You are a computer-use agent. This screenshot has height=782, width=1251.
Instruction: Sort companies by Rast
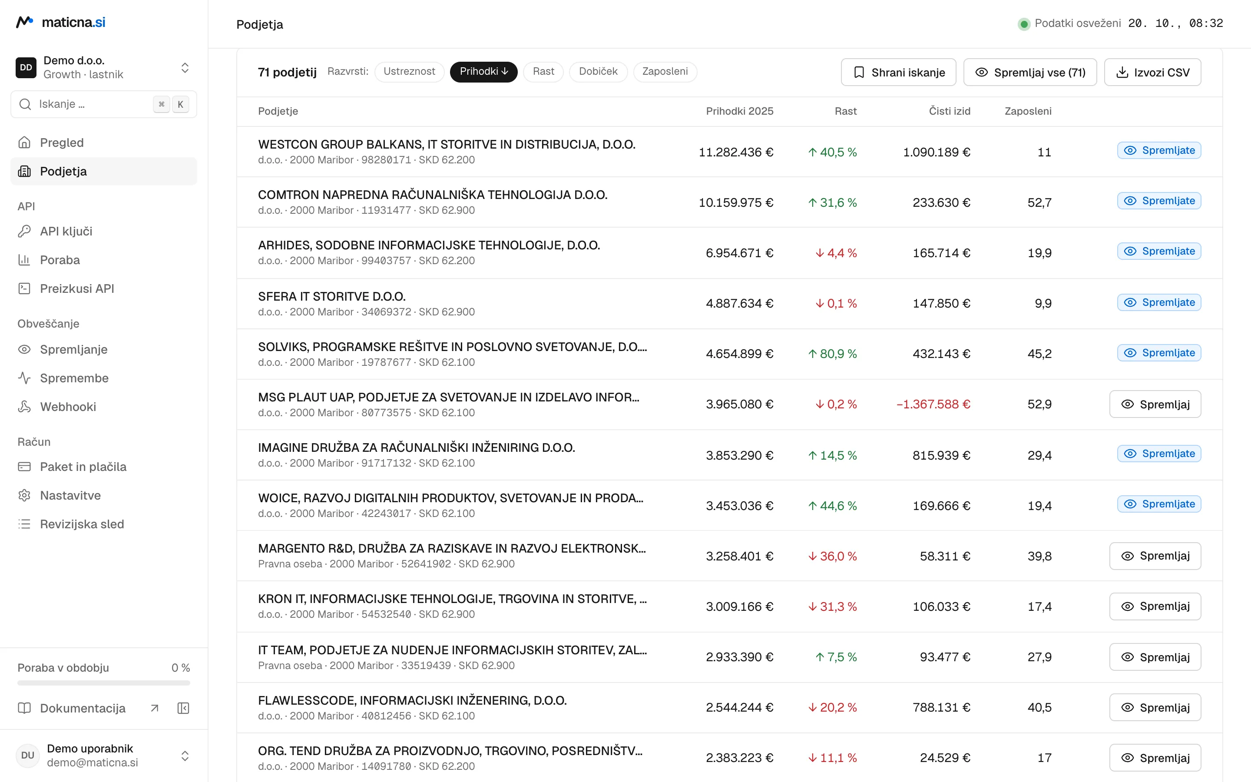pyautogui.click(x=543, y=71)
